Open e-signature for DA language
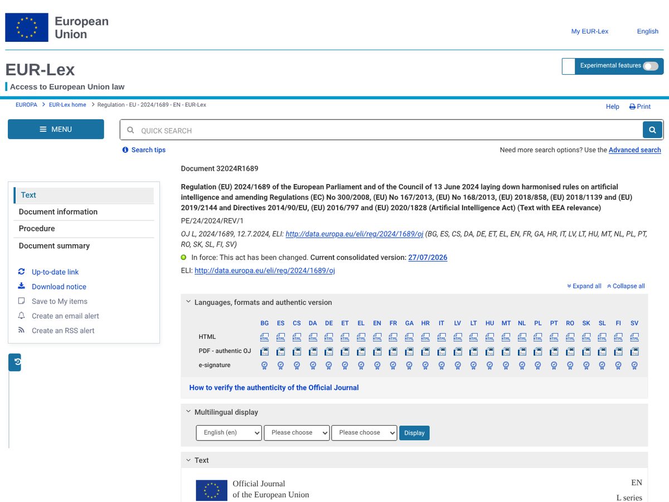The height and width of the screenshot is (502, 669). click(x=313, y=365)
